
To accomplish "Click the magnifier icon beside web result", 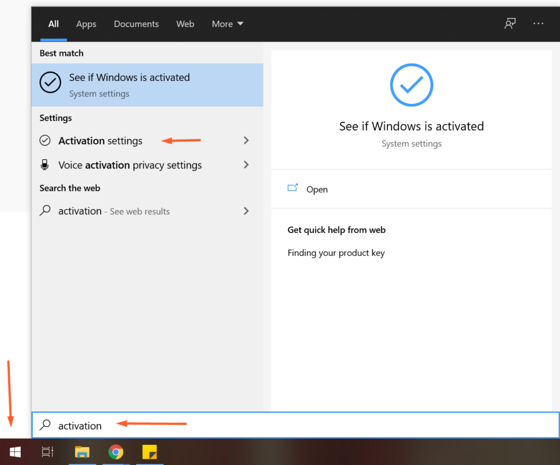I will click(45, 211).
